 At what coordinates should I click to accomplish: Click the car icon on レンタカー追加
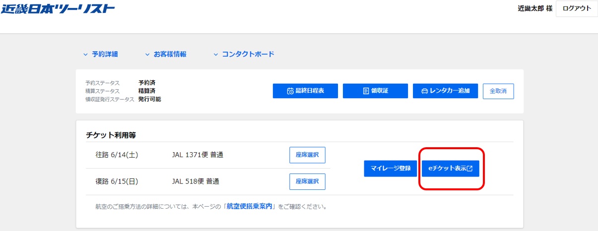click(x=424, y=91)
